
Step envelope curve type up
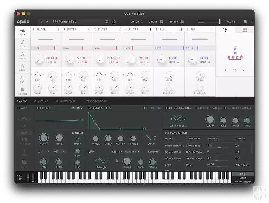tap(155, 136)
